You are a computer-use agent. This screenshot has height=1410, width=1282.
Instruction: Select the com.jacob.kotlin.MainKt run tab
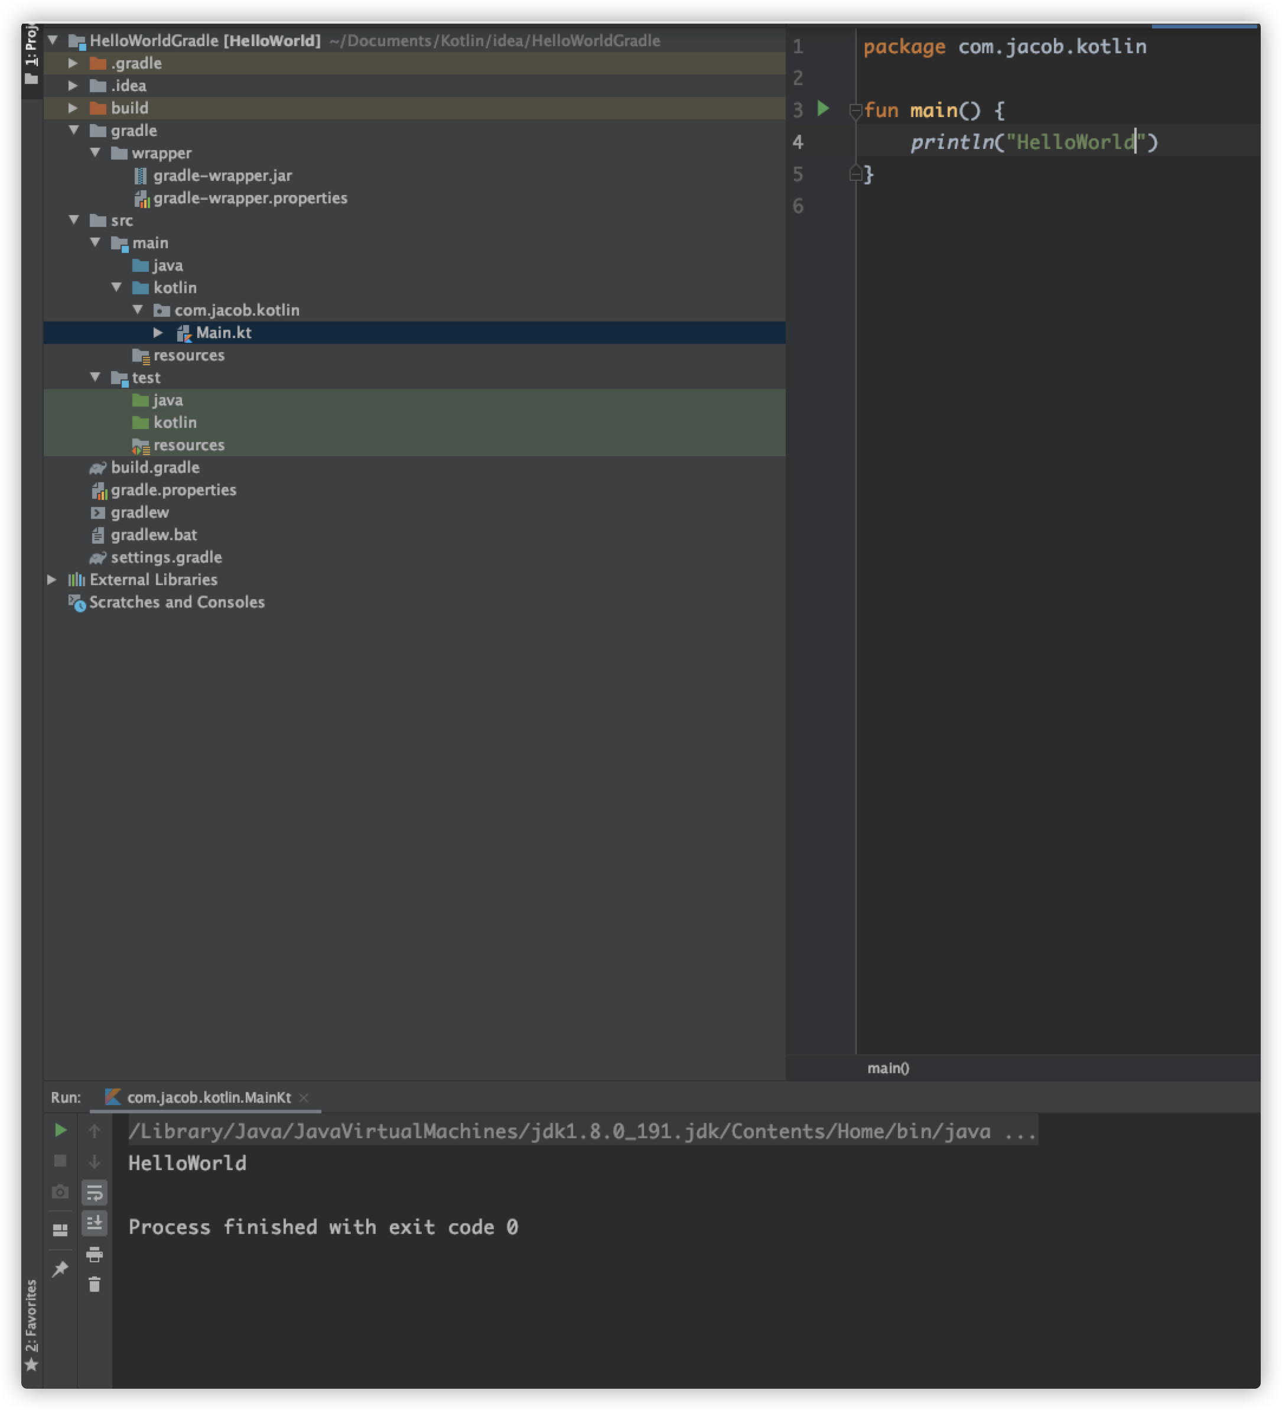coord(208,1097)
